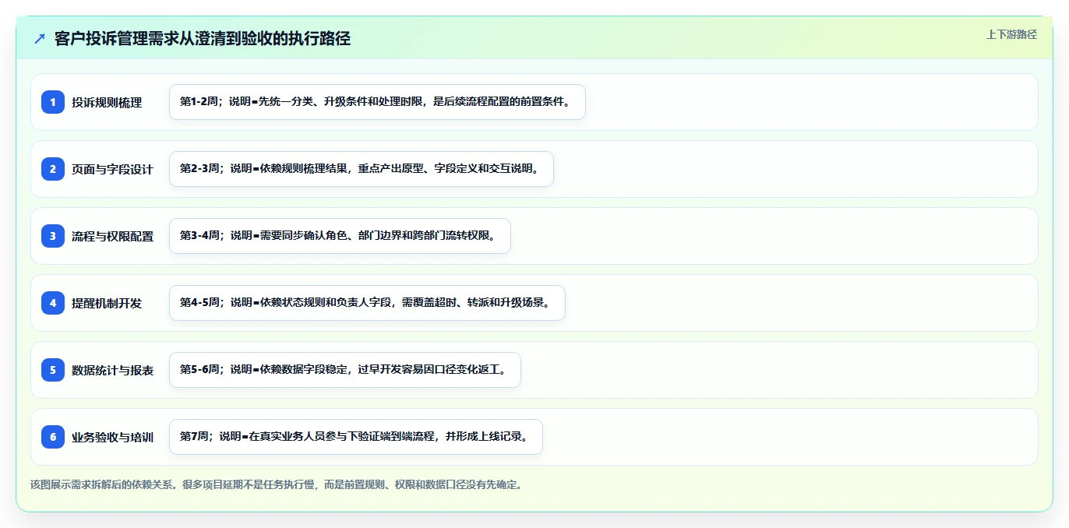1069x528 pixels.
Task: Click the 页面与字段设计 step name
Action: [x=113, y=169]
